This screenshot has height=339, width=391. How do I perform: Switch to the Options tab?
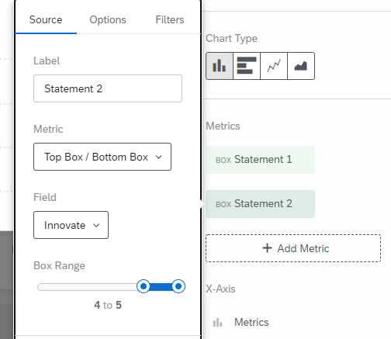108,19
